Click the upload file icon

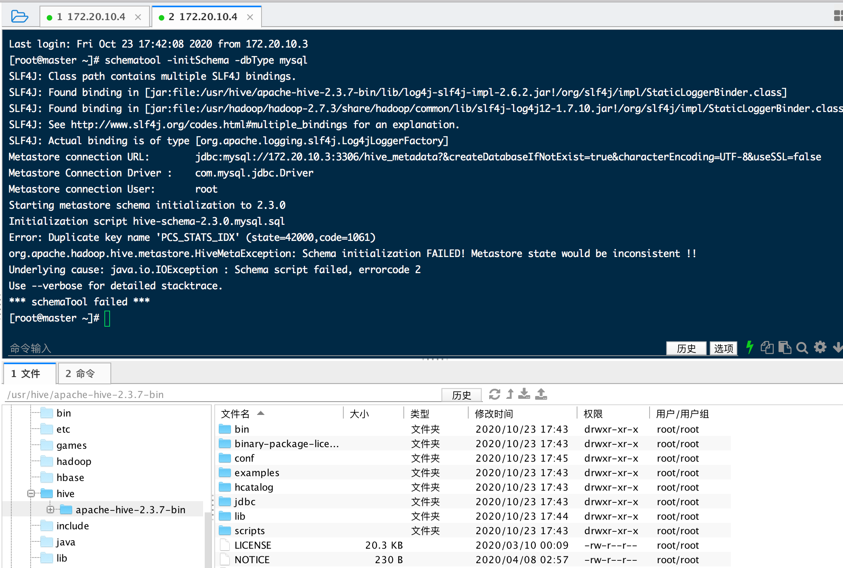pyautogui.click(x=541, y=394)
